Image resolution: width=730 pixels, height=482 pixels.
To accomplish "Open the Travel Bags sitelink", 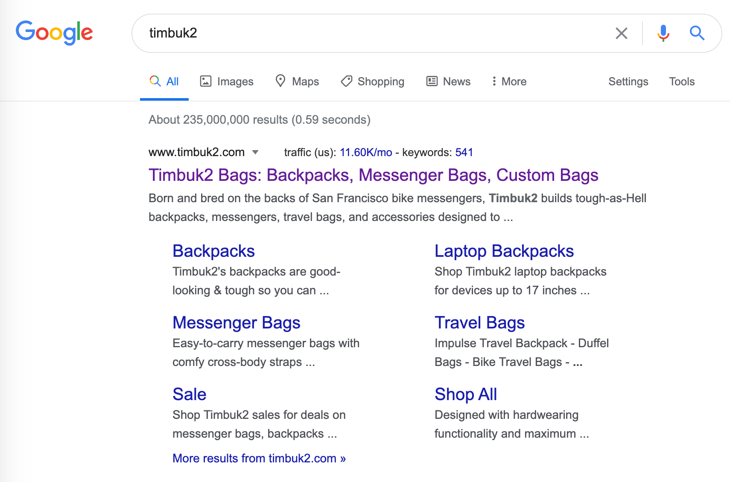I will (479, 323).
